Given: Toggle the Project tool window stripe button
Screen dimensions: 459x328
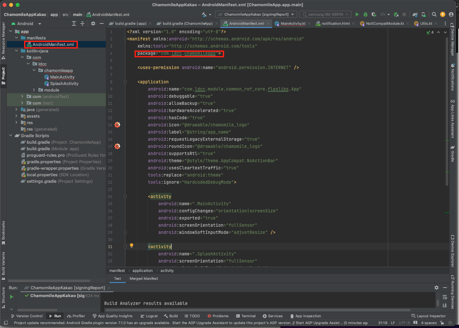Looking at the screenshot, I should (x=4, y=76).
